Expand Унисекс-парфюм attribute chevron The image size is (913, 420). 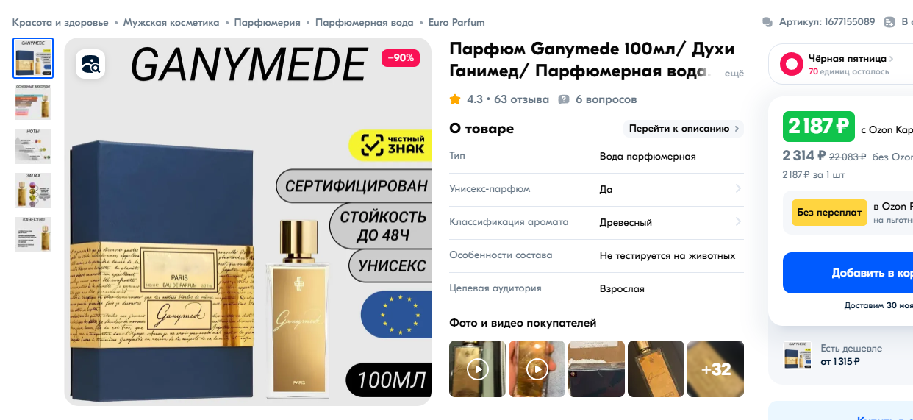(x=738, y=189)
